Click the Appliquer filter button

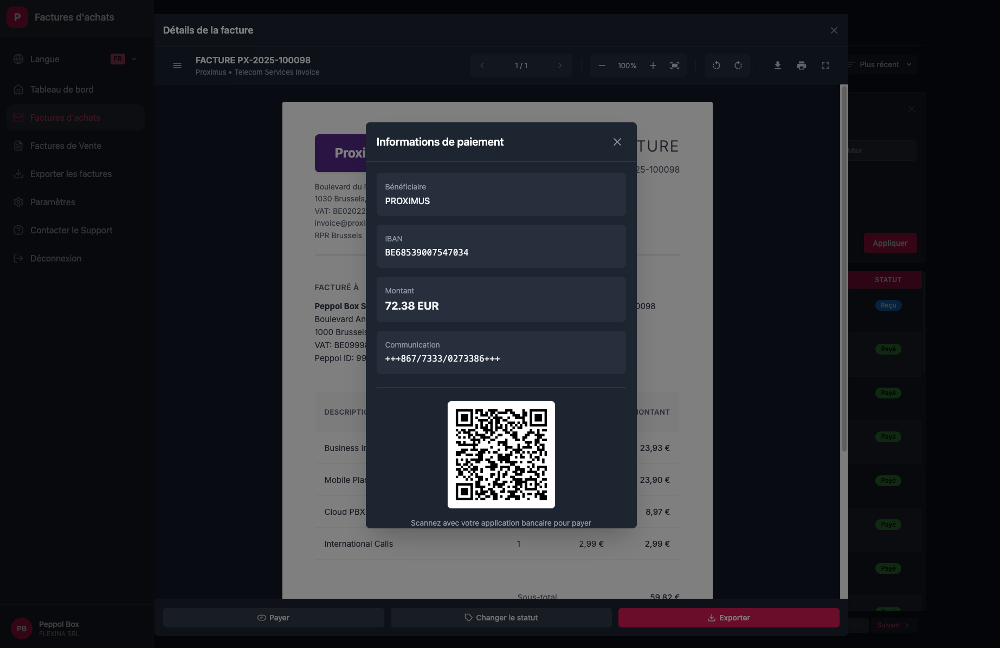[x=890, y=243]
